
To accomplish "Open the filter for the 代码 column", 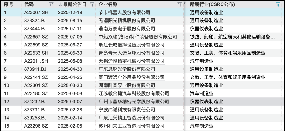I will (51, 4).
